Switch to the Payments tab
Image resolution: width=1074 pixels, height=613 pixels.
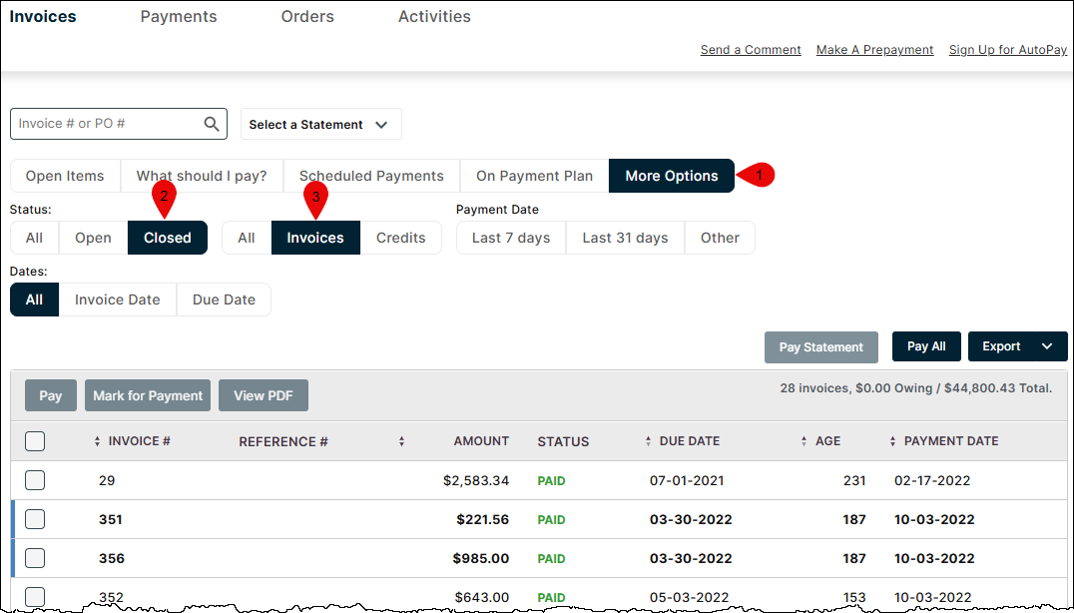click(x=179, y=16)
